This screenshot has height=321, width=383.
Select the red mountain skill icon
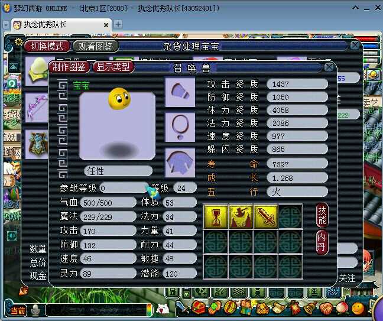coord(241,216)
